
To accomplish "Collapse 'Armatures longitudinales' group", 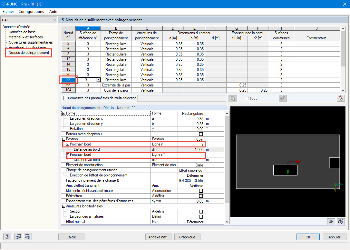I will tap(63, 206).
